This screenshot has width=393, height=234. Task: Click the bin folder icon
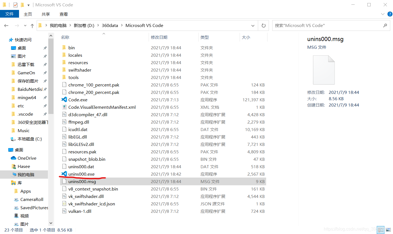[x=64, y=48]
